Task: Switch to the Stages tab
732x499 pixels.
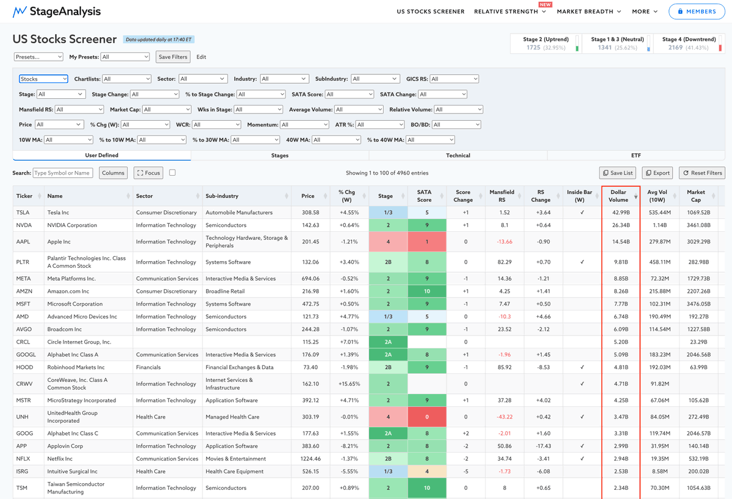Action: pyautogui.click(x=280, y=156)
